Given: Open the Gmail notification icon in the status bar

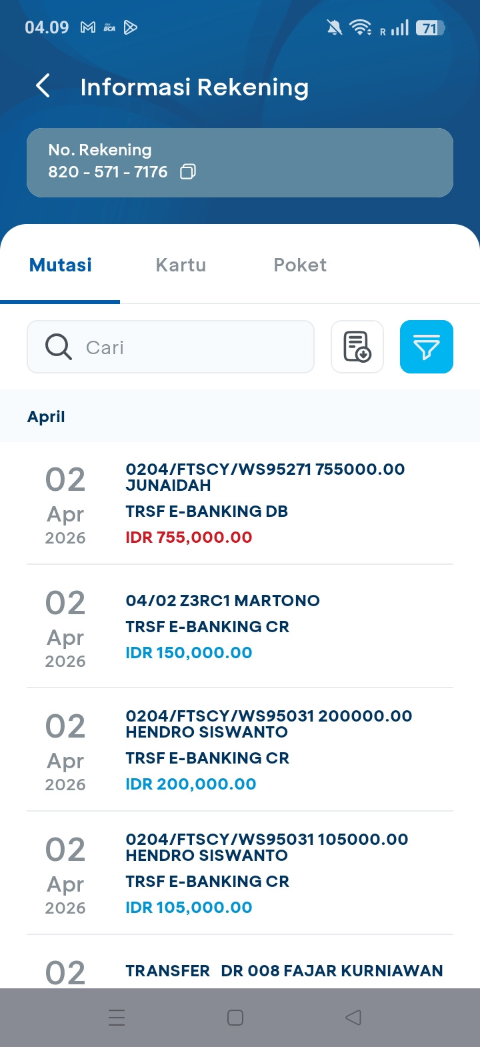Looking at the screenshot, I should point(87,27).
